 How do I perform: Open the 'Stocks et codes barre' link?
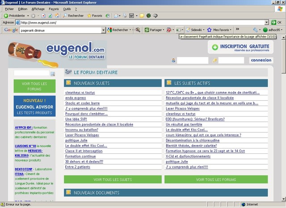point(82,103)
